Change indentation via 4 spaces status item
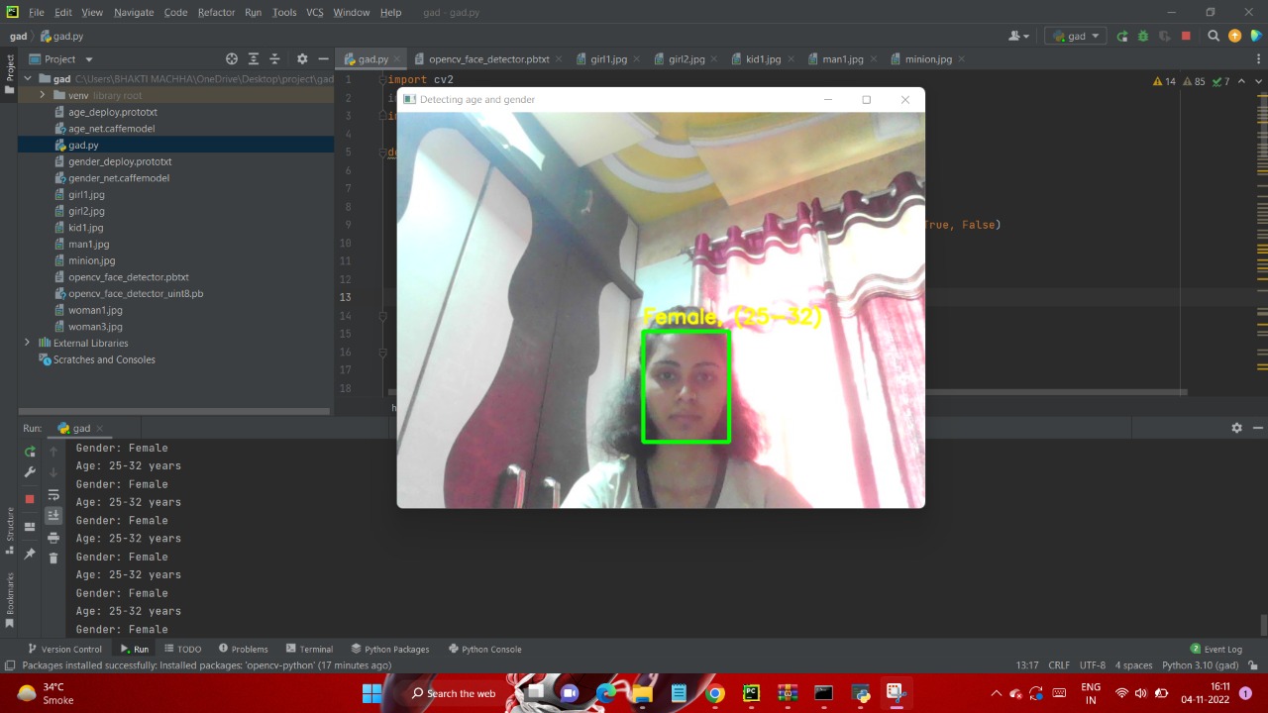This screenshot has height=713, width=1268. pos(1133,664)
